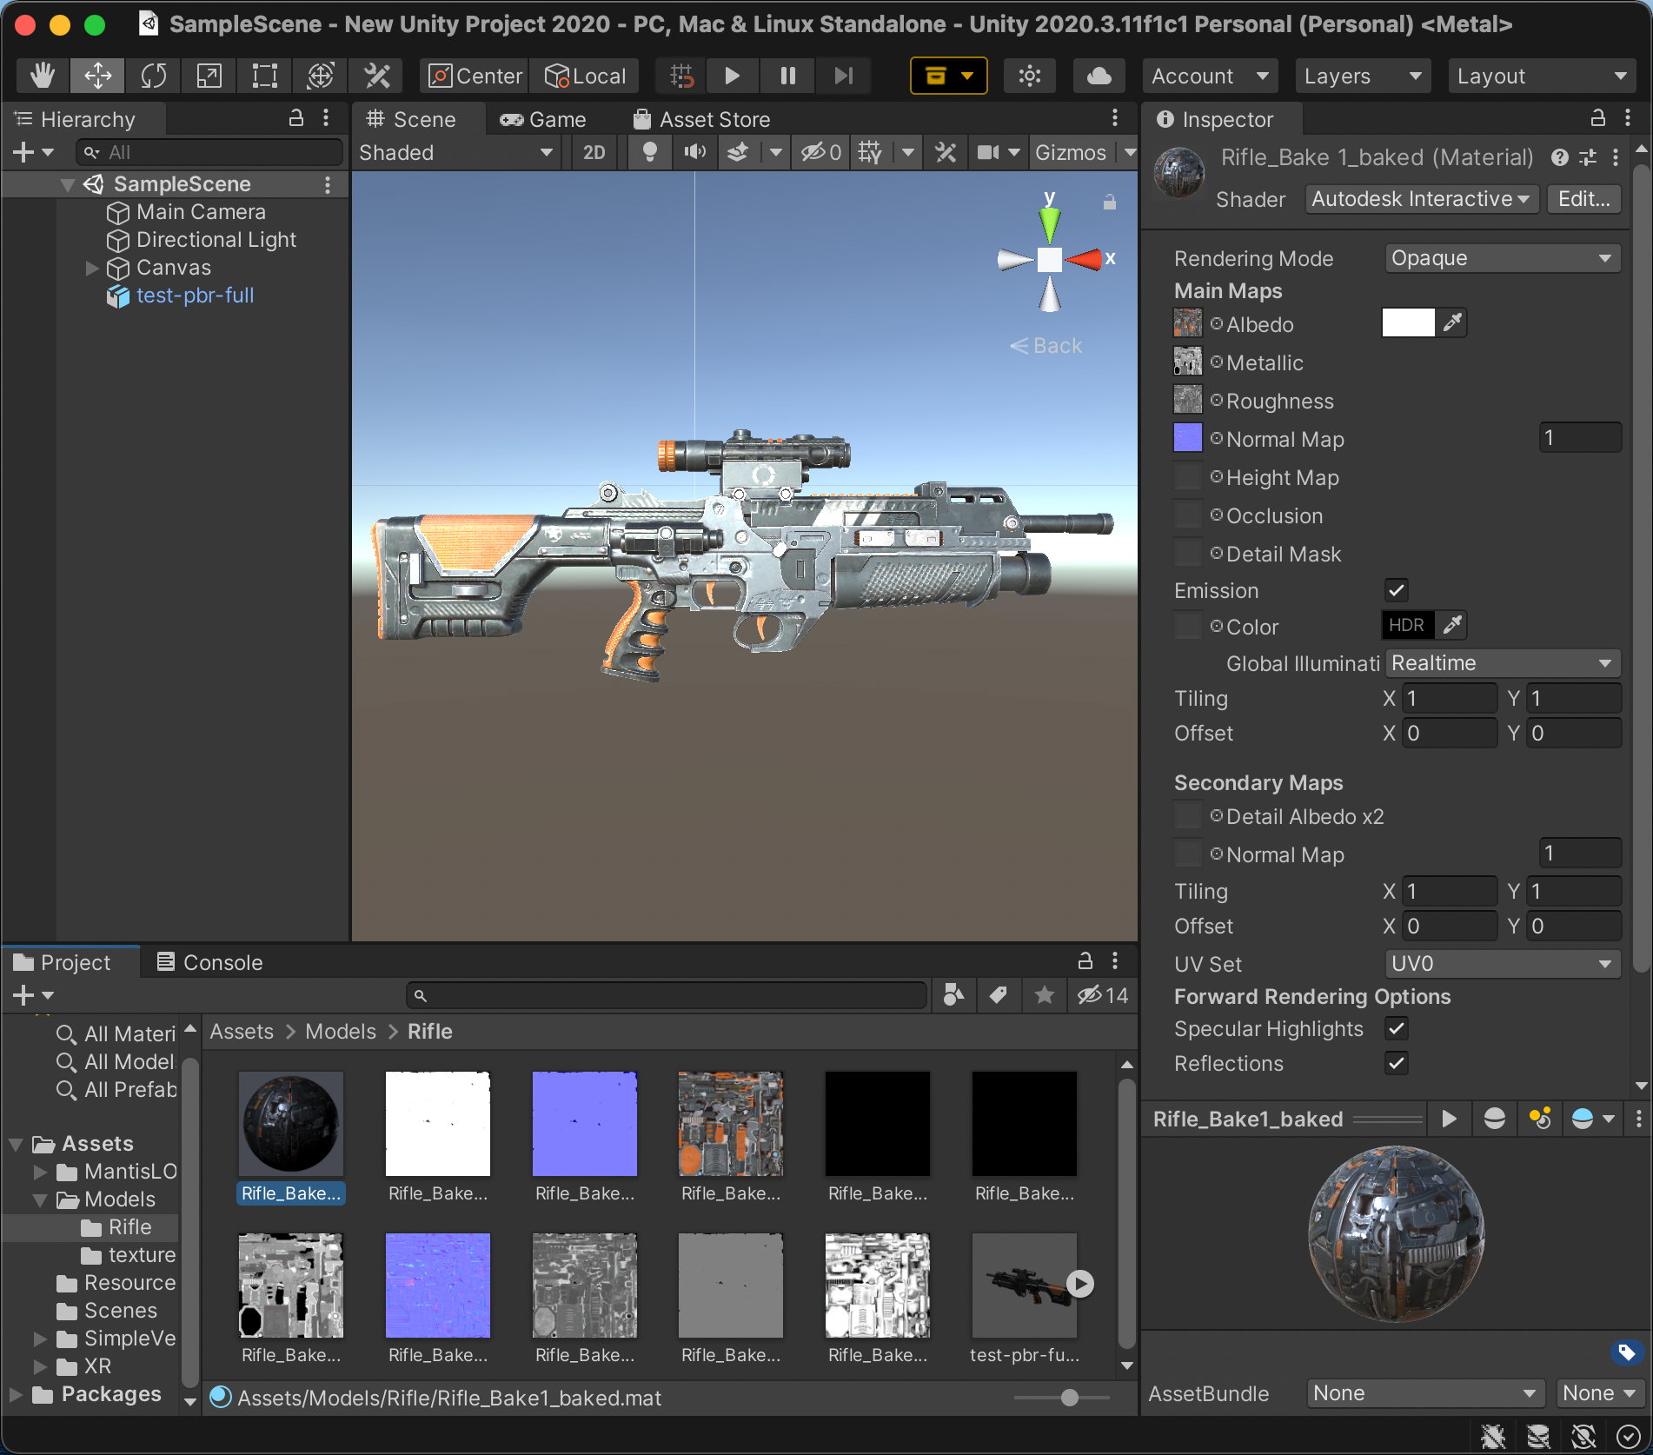This screenshot has height=1455, width=1653.
Task: Open Gizmos menu
Action: coord(1071,153)
